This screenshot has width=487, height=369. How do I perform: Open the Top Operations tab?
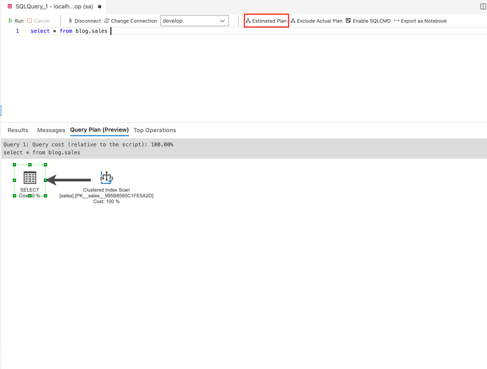155,130
